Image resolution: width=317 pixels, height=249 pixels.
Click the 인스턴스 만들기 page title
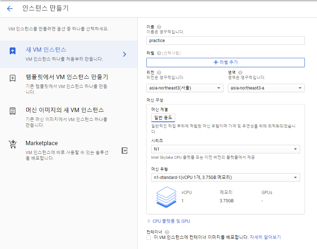[45, 8]
